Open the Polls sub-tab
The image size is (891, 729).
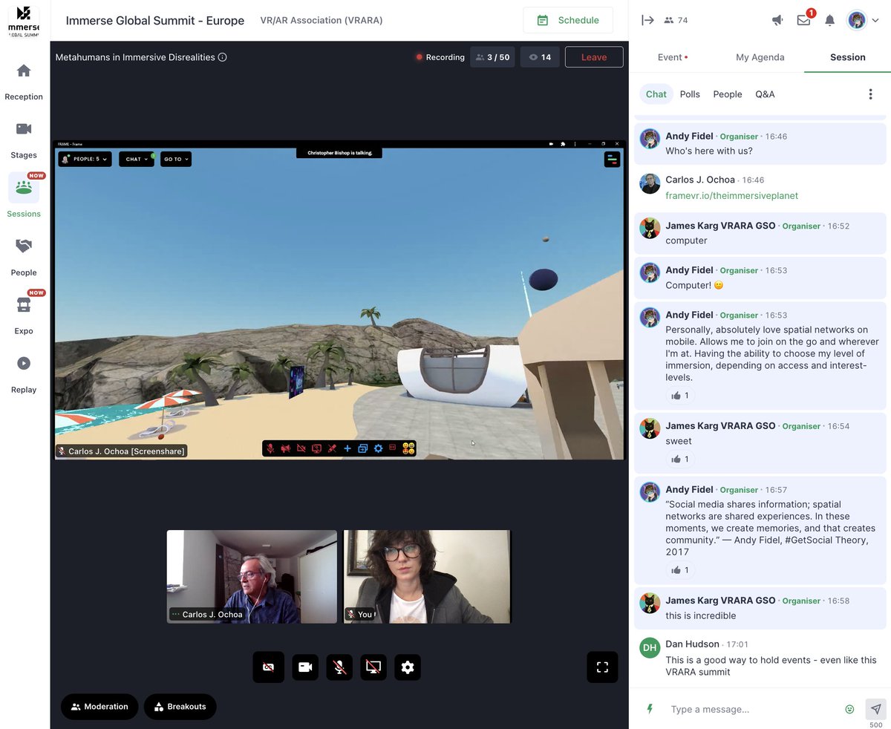[690, 94]
